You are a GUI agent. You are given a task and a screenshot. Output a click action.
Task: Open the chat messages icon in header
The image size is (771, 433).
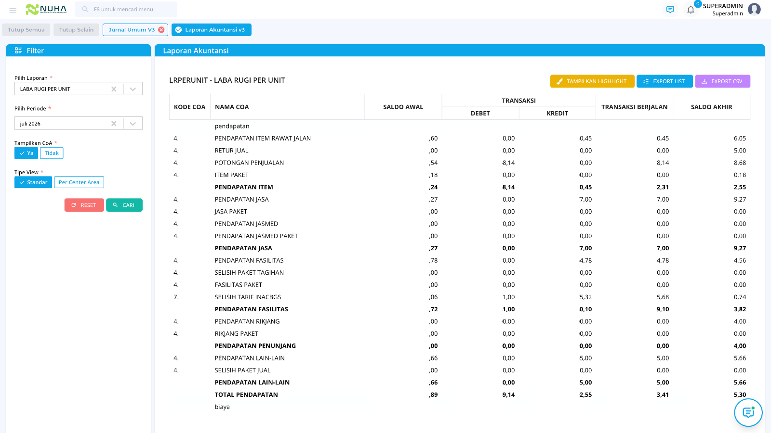click(x=670, y=10)
